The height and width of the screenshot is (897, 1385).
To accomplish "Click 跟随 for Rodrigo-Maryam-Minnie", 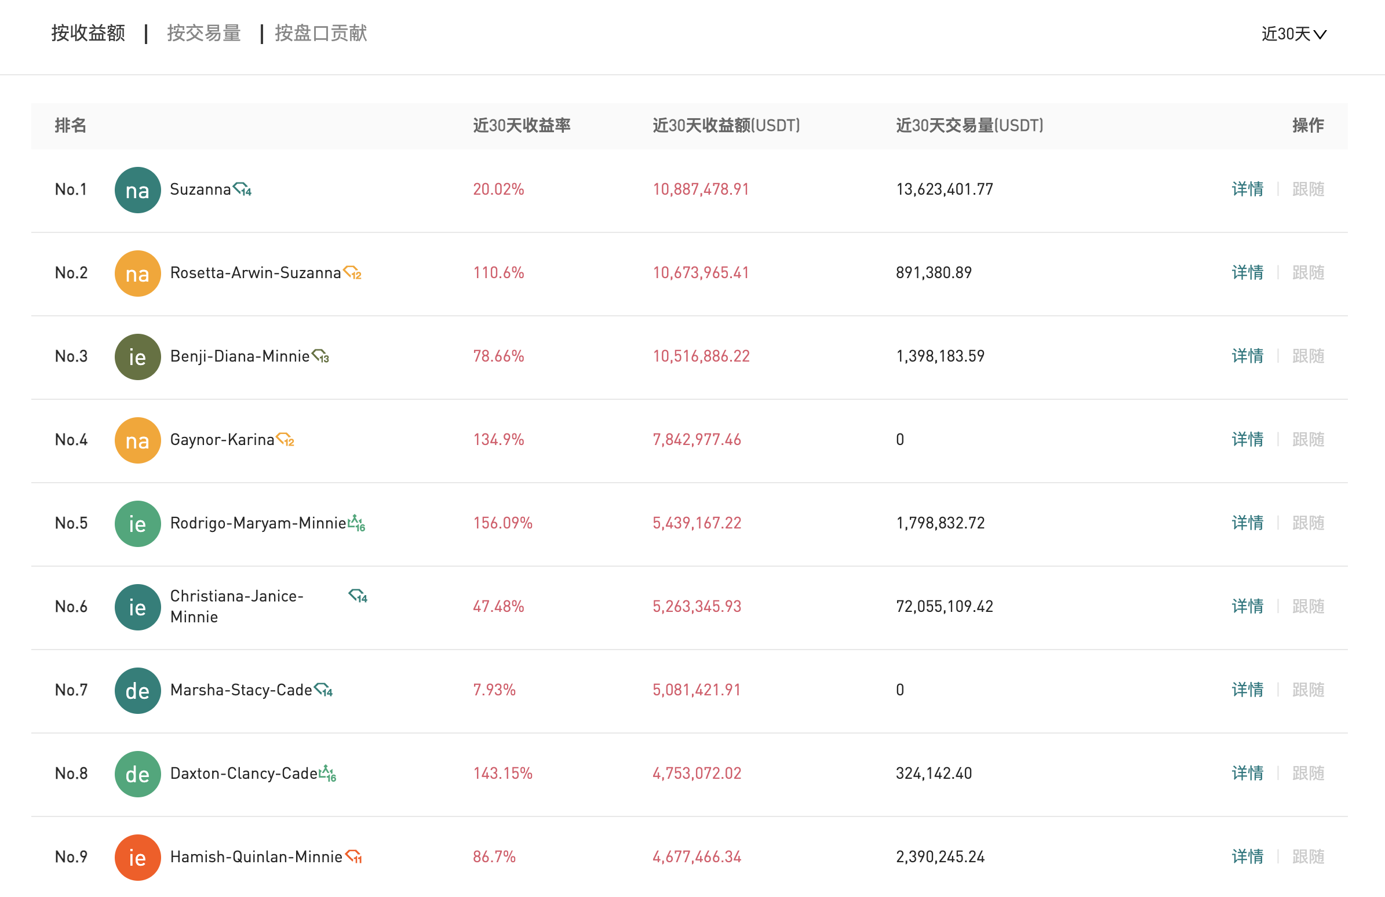I will tap(1307, 523).
